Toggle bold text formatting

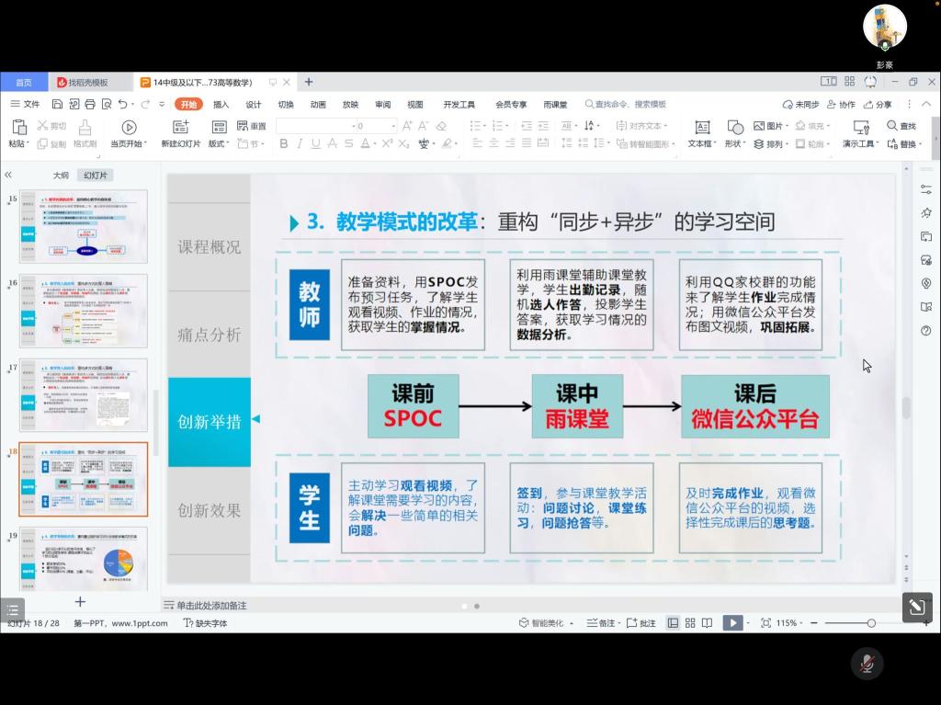click(284, 144)
